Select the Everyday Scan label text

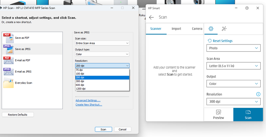click(x=23, y=83)
